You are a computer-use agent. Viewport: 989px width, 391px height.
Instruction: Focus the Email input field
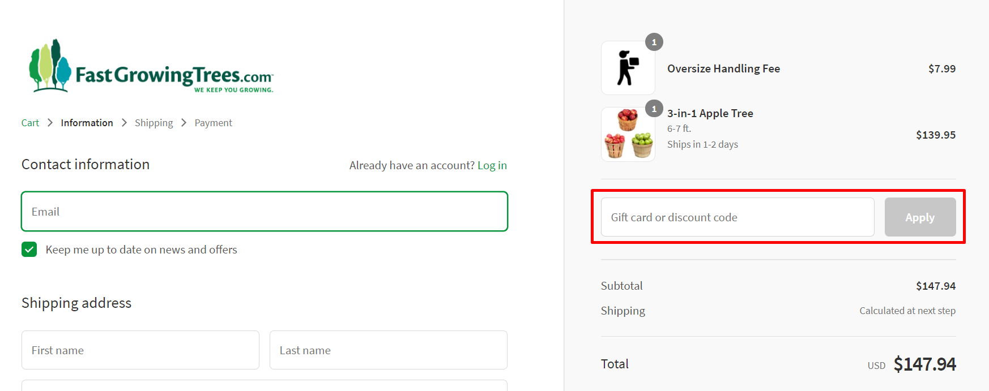coord(264,212)
